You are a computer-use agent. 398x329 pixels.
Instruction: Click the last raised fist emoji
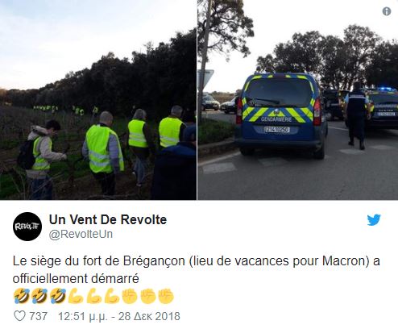[x=166, y=296]
